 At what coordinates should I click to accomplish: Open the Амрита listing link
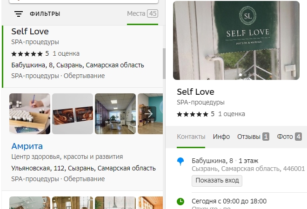(27, 146)
